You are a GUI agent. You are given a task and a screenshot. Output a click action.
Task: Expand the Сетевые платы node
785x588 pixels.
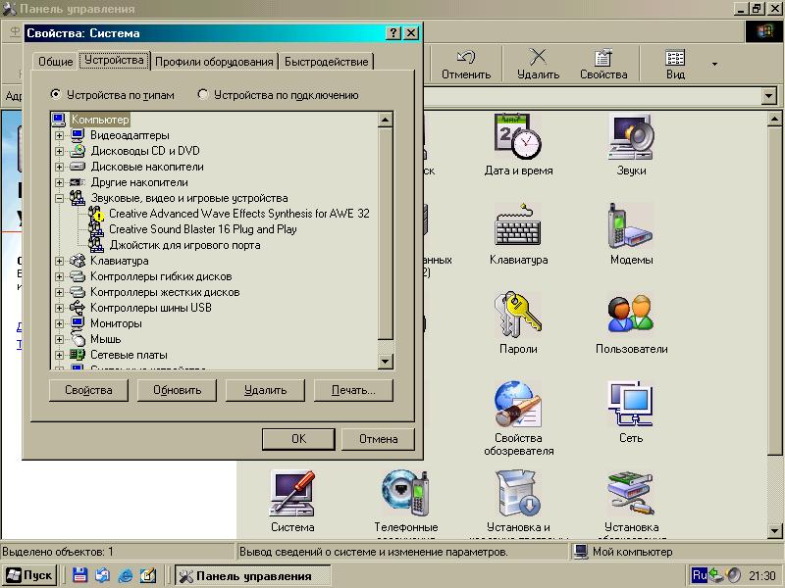click(x=59, y=355)
